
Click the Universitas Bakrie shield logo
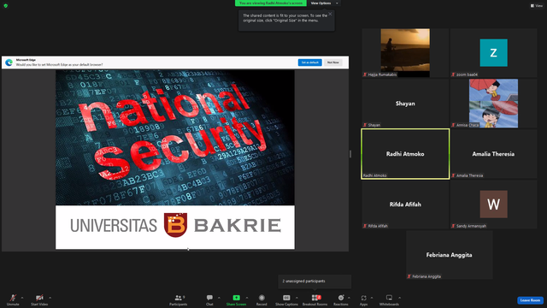pos(175,225)
